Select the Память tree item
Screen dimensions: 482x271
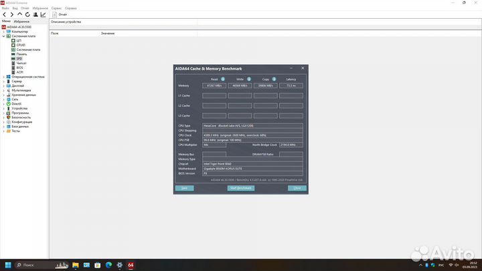[x=21, y=54]
